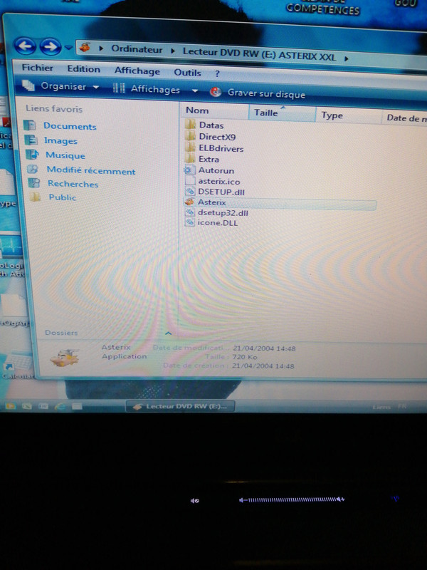Screen dimensions: 427x570
Task: Open the Images favorite link
Action: click(60, 140)
